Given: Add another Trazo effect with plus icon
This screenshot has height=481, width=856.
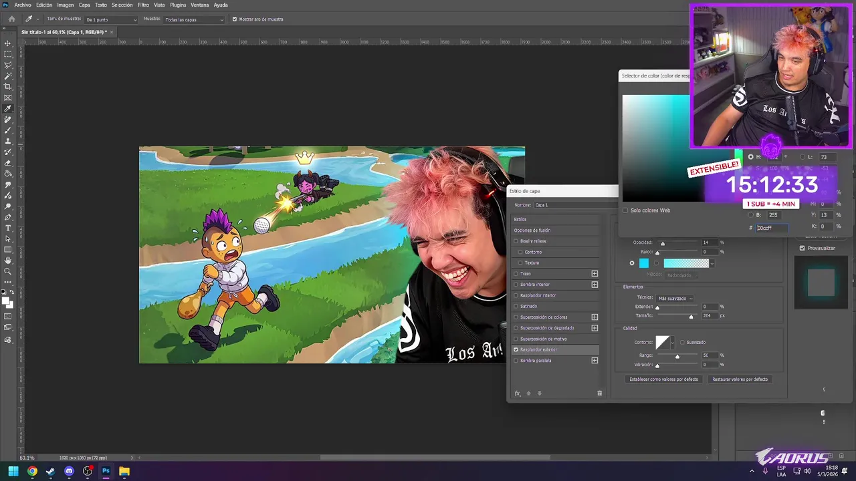Looking at the screenshot, I should 595,274.
